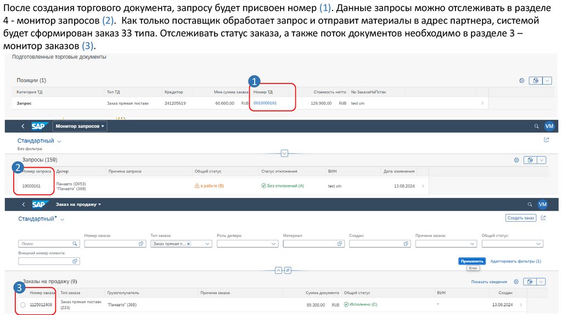Collapse filter header in Заказ на продажу
Viewport: 562px width, 315px height.
click(278, 270)
